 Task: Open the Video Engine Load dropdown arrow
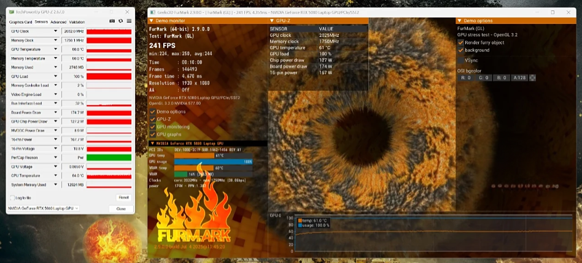click(56, 94)
